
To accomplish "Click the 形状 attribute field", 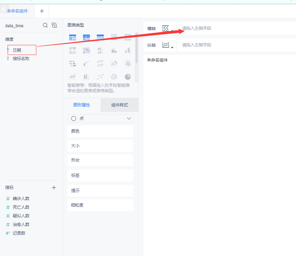I will point(100,160).
